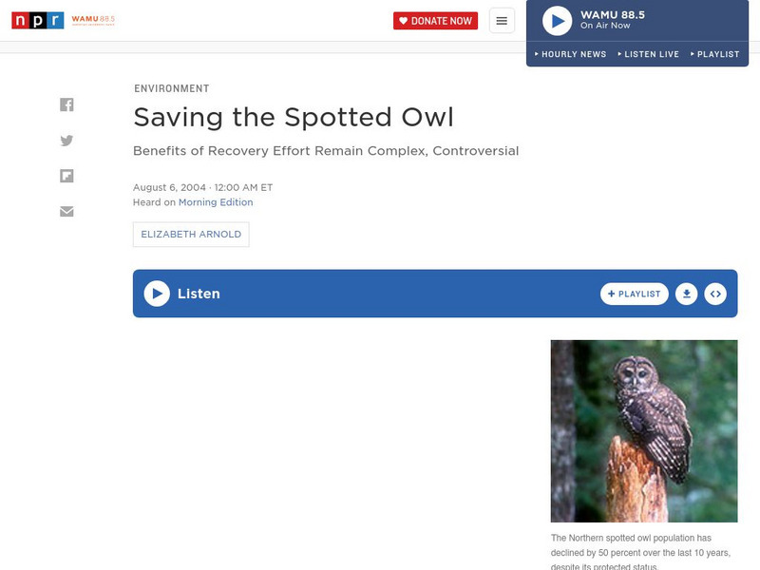Email this article using envelope icon
Image resolution: width=760 pixels, height=570 pixels.
click(66, 211)
